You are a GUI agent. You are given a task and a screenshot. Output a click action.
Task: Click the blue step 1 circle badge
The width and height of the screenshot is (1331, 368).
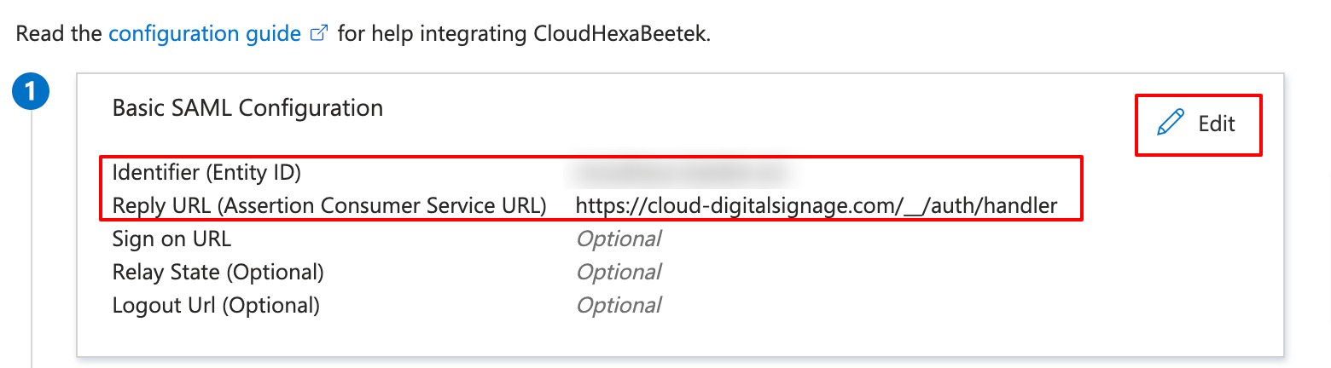[32, 92]
